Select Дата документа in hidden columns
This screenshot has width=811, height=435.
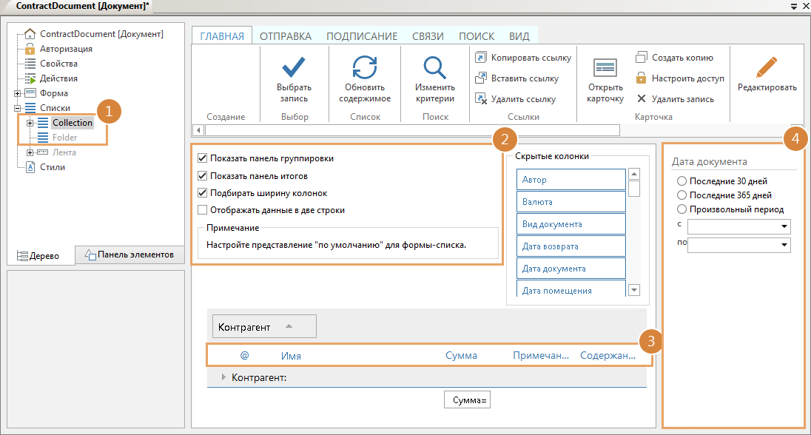[x=571, y=269]
